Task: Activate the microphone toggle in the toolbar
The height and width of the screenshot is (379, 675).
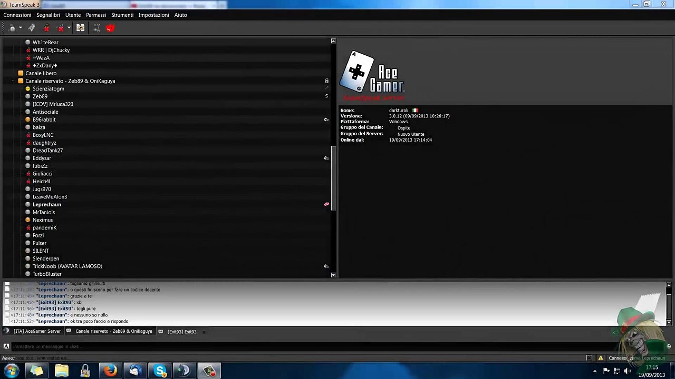Action: 32,28
